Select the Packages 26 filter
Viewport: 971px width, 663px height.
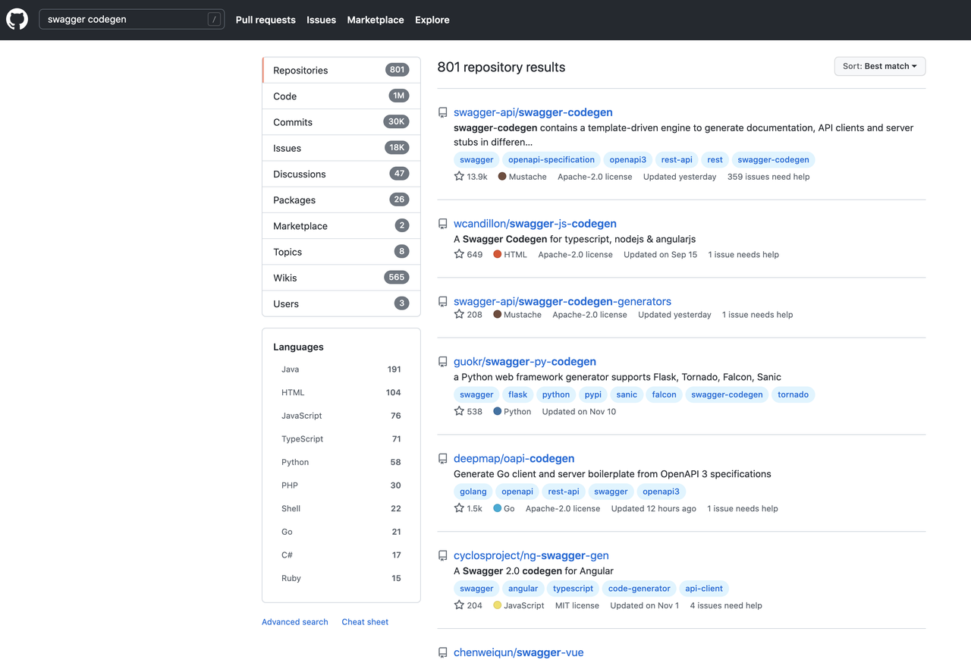[341, 200]
